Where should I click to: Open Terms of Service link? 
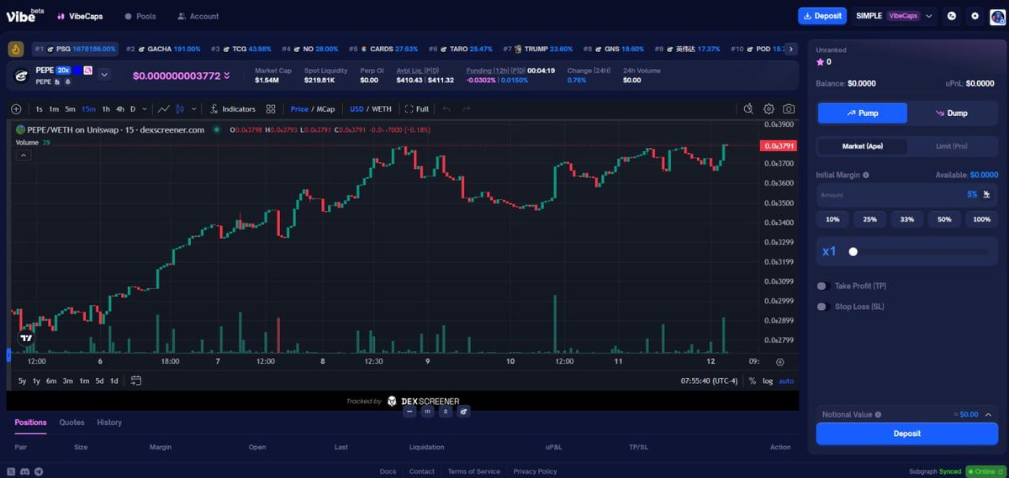(x=473, y=471)
